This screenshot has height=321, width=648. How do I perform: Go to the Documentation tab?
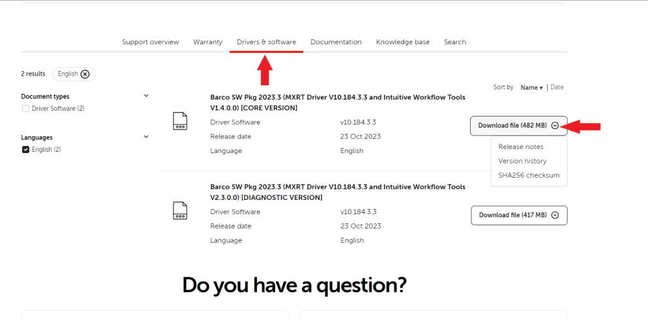336,42
